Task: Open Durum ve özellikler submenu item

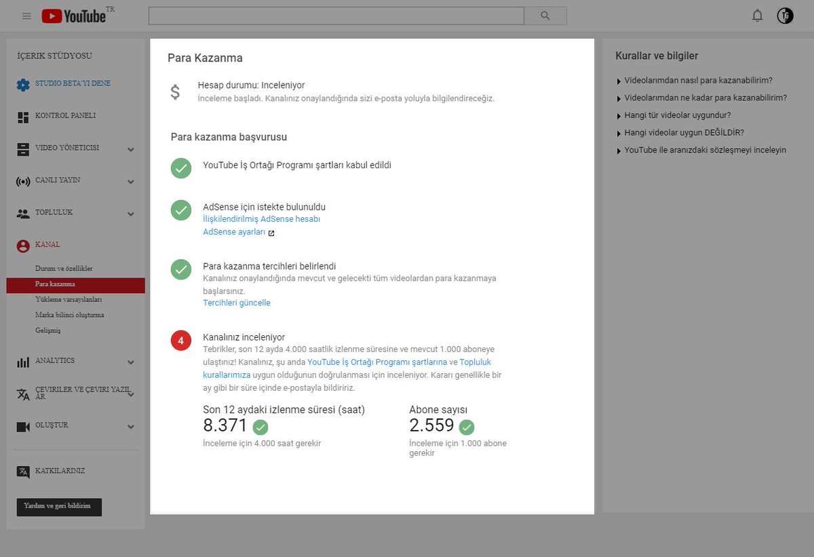Action: coord(64,269)
